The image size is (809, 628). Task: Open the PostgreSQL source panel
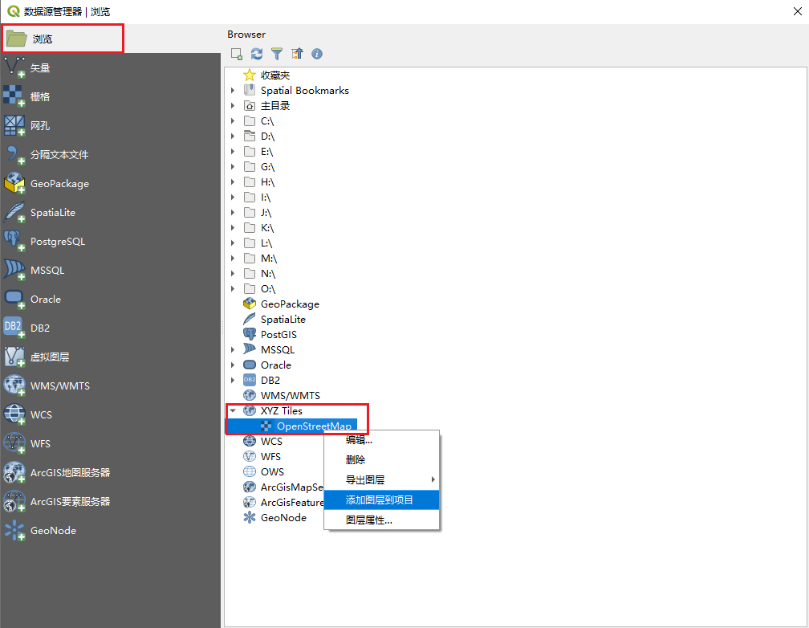tap(111, 241)
